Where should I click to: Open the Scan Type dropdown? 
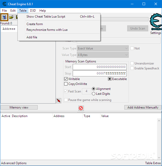(x=103, y=48)
